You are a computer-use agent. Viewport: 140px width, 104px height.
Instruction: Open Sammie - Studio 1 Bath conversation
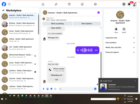click(19, 80)
